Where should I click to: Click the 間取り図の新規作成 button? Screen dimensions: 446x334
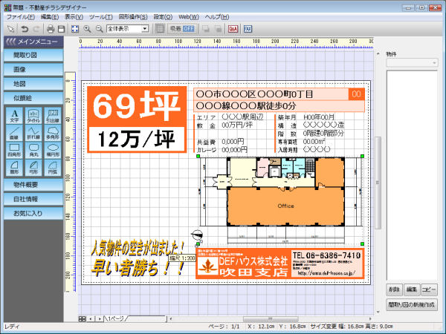(x=412, y=304)
